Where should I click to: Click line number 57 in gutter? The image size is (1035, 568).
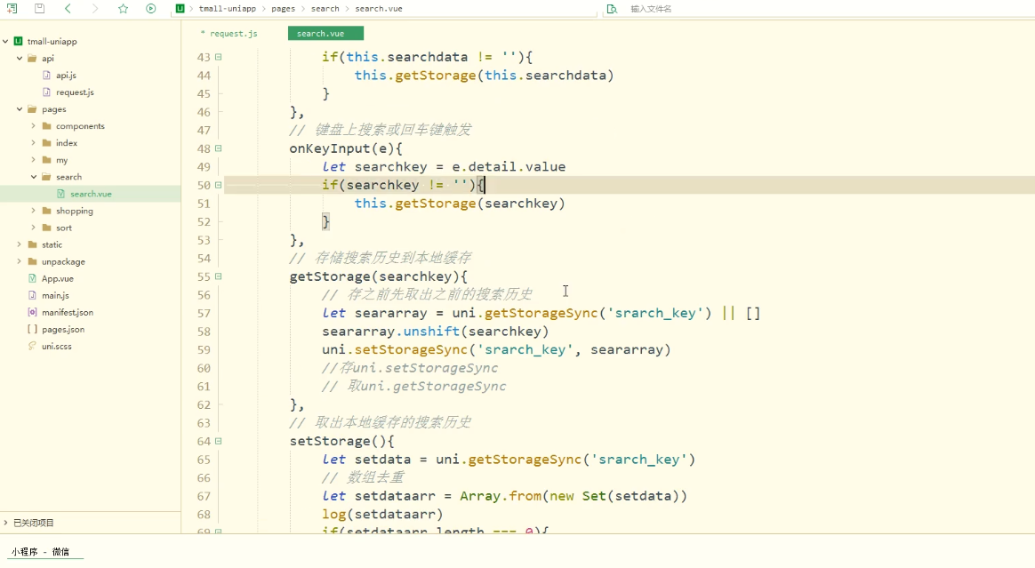tap(204, 314)
